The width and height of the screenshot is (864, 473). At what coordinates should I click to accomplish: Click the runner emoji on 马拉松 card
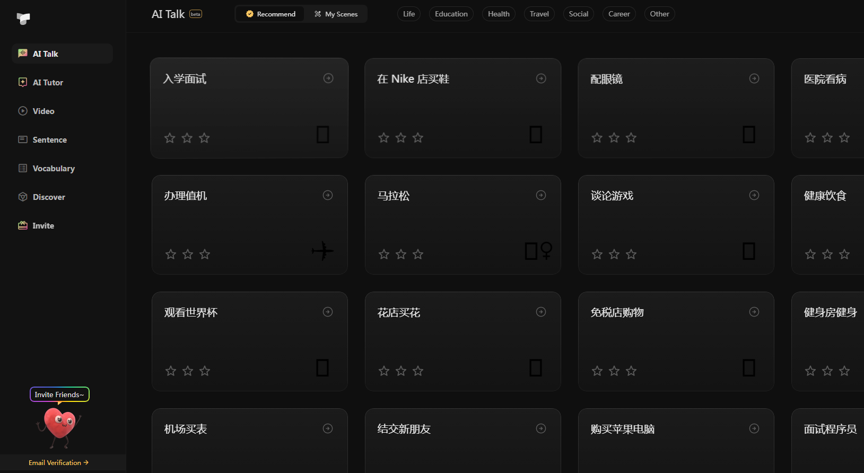[538, 251]
